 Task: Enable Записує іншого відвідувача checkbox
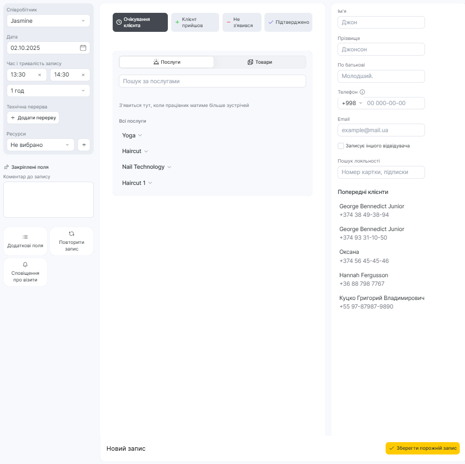coord(340,146)
